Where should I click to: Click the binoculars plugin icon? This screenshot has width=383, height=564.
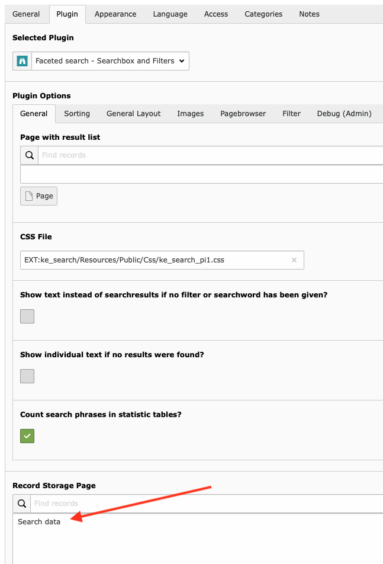[22, 61]
